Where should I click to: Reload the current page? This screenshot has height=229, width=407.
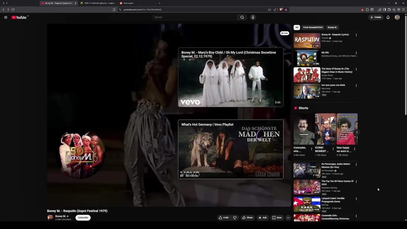[13, 10]
